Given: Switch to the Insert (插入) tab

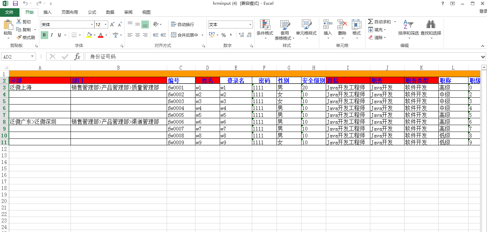Looking at the screenshot, I should pos(48,12).
